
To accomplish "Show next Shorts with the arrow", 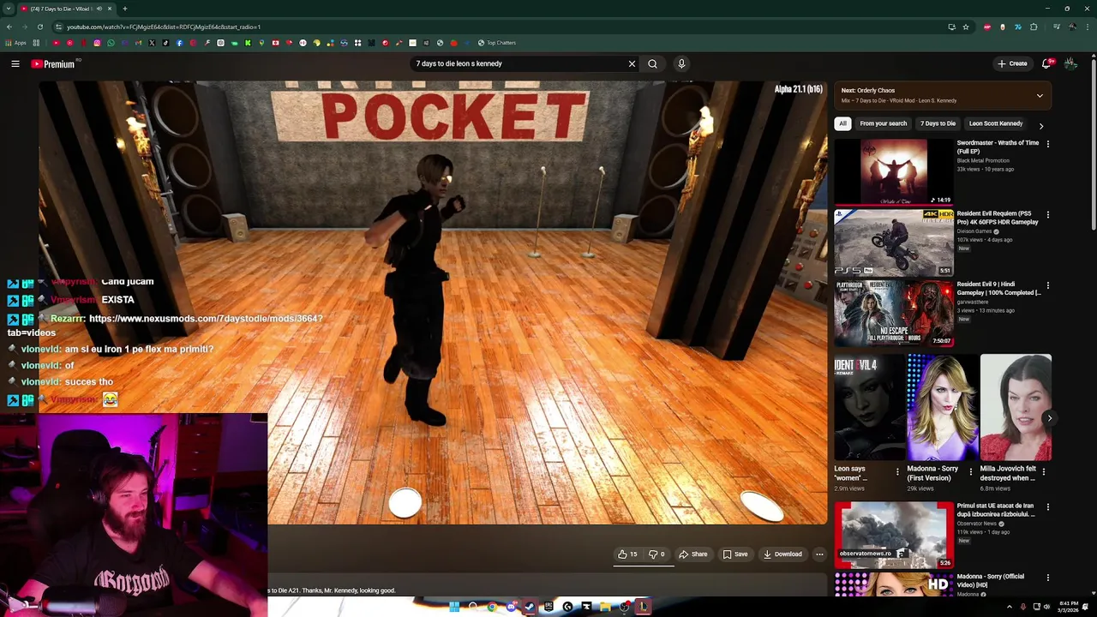I will 1050,418.
